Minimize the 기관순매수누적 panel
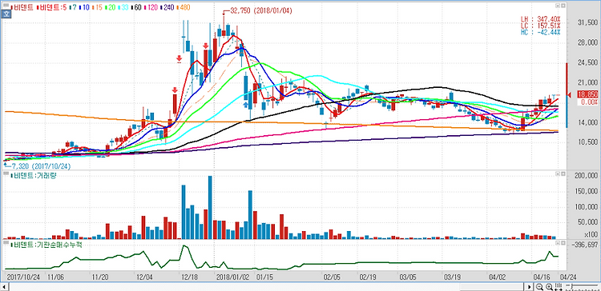Image resolution: width=601 pixels, height=291 pixels. [558, 243]
